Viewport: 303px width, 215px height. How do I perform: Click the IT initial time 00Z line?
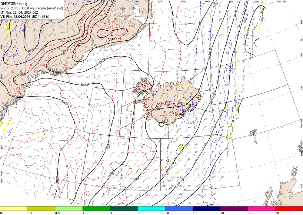coord(19,12)
